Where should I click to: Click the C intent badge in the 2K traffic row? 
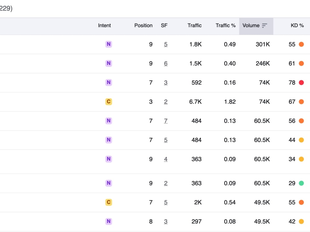pos(108,202)
